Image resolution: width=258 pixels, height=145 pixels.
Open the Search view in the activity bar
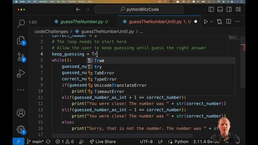21,23
